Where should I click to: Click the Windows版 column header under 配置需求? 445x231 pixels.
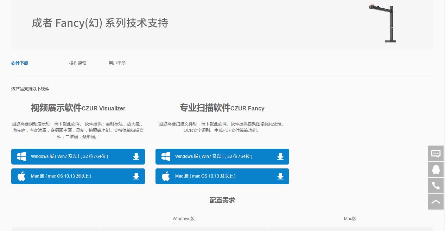coord(183,218)
